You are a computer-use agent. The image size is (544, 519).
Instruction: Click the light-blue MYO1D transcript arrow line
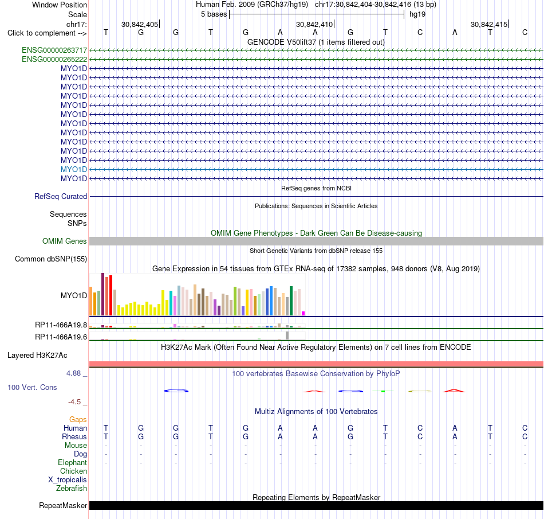point(316,169)
